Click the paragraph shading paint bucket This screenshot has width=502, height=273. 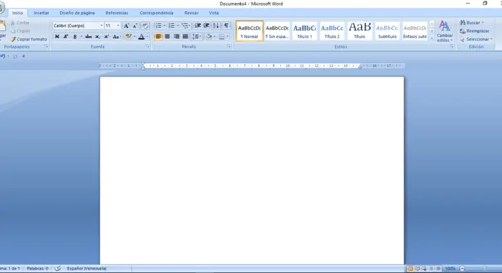click(209, 37)
